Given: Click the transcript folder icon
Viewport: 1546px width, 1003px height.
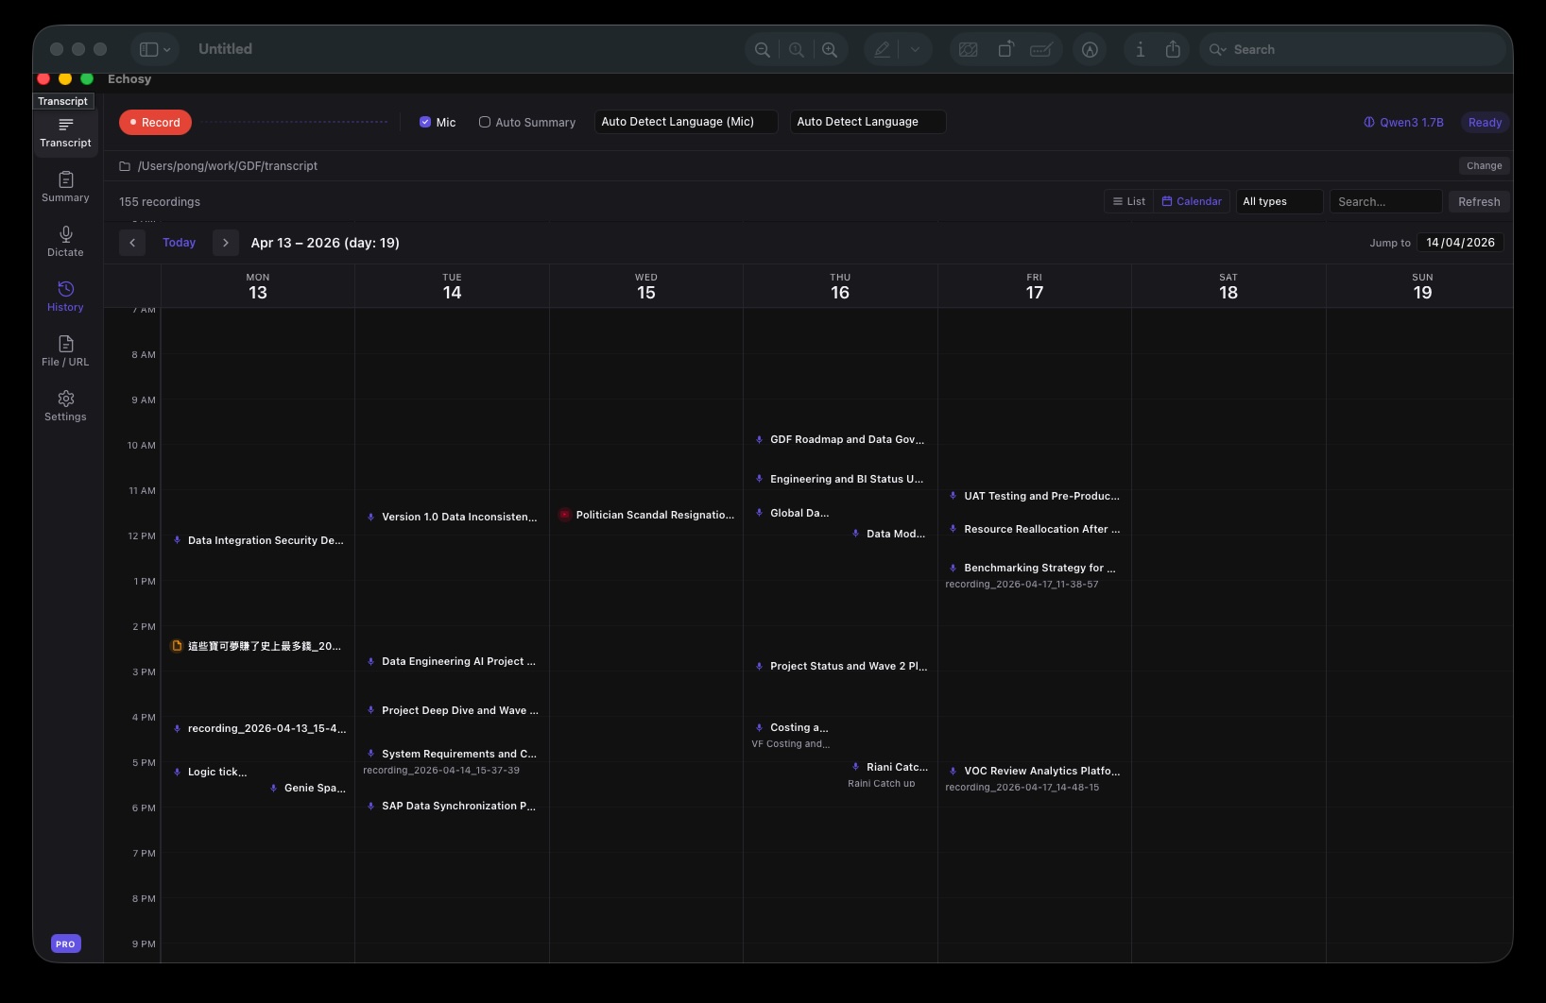Looking at the screenshot, I should 125,165.
